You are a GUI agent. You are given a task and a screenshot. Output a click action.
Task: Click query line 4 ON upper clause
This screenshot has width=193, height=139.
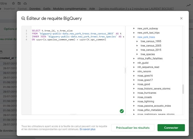click(69, 40)
